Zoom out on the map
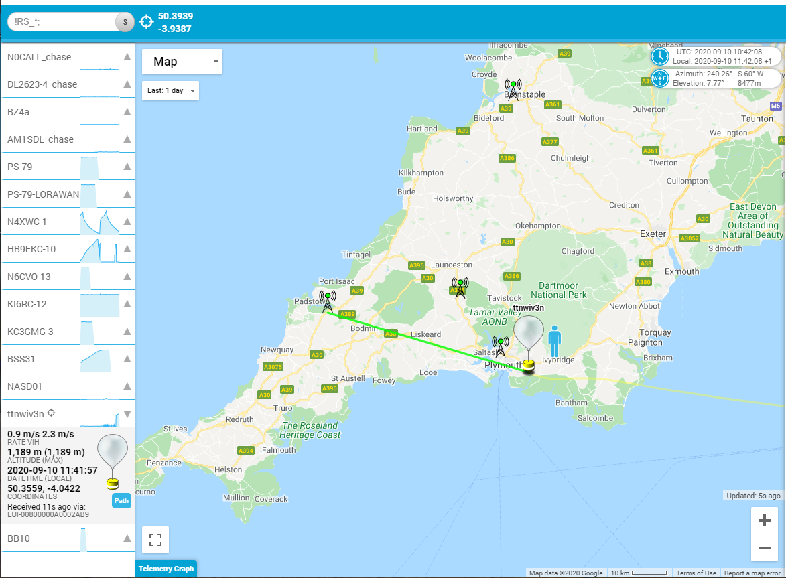 tap(765, 547)
